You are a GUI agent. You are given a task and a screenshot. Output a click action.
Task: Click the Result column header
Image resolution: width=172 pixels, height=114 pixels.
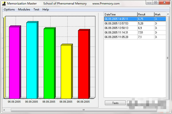(146, 14)
